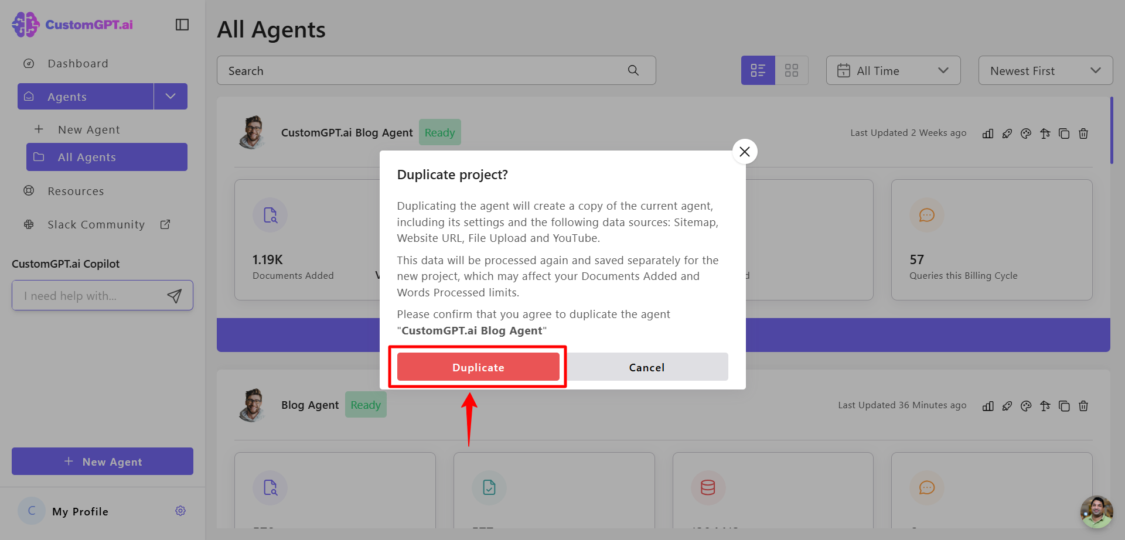Screen dimensions: 1125x540
Task: Click the C profile avatar
Action: pos(32,511)
